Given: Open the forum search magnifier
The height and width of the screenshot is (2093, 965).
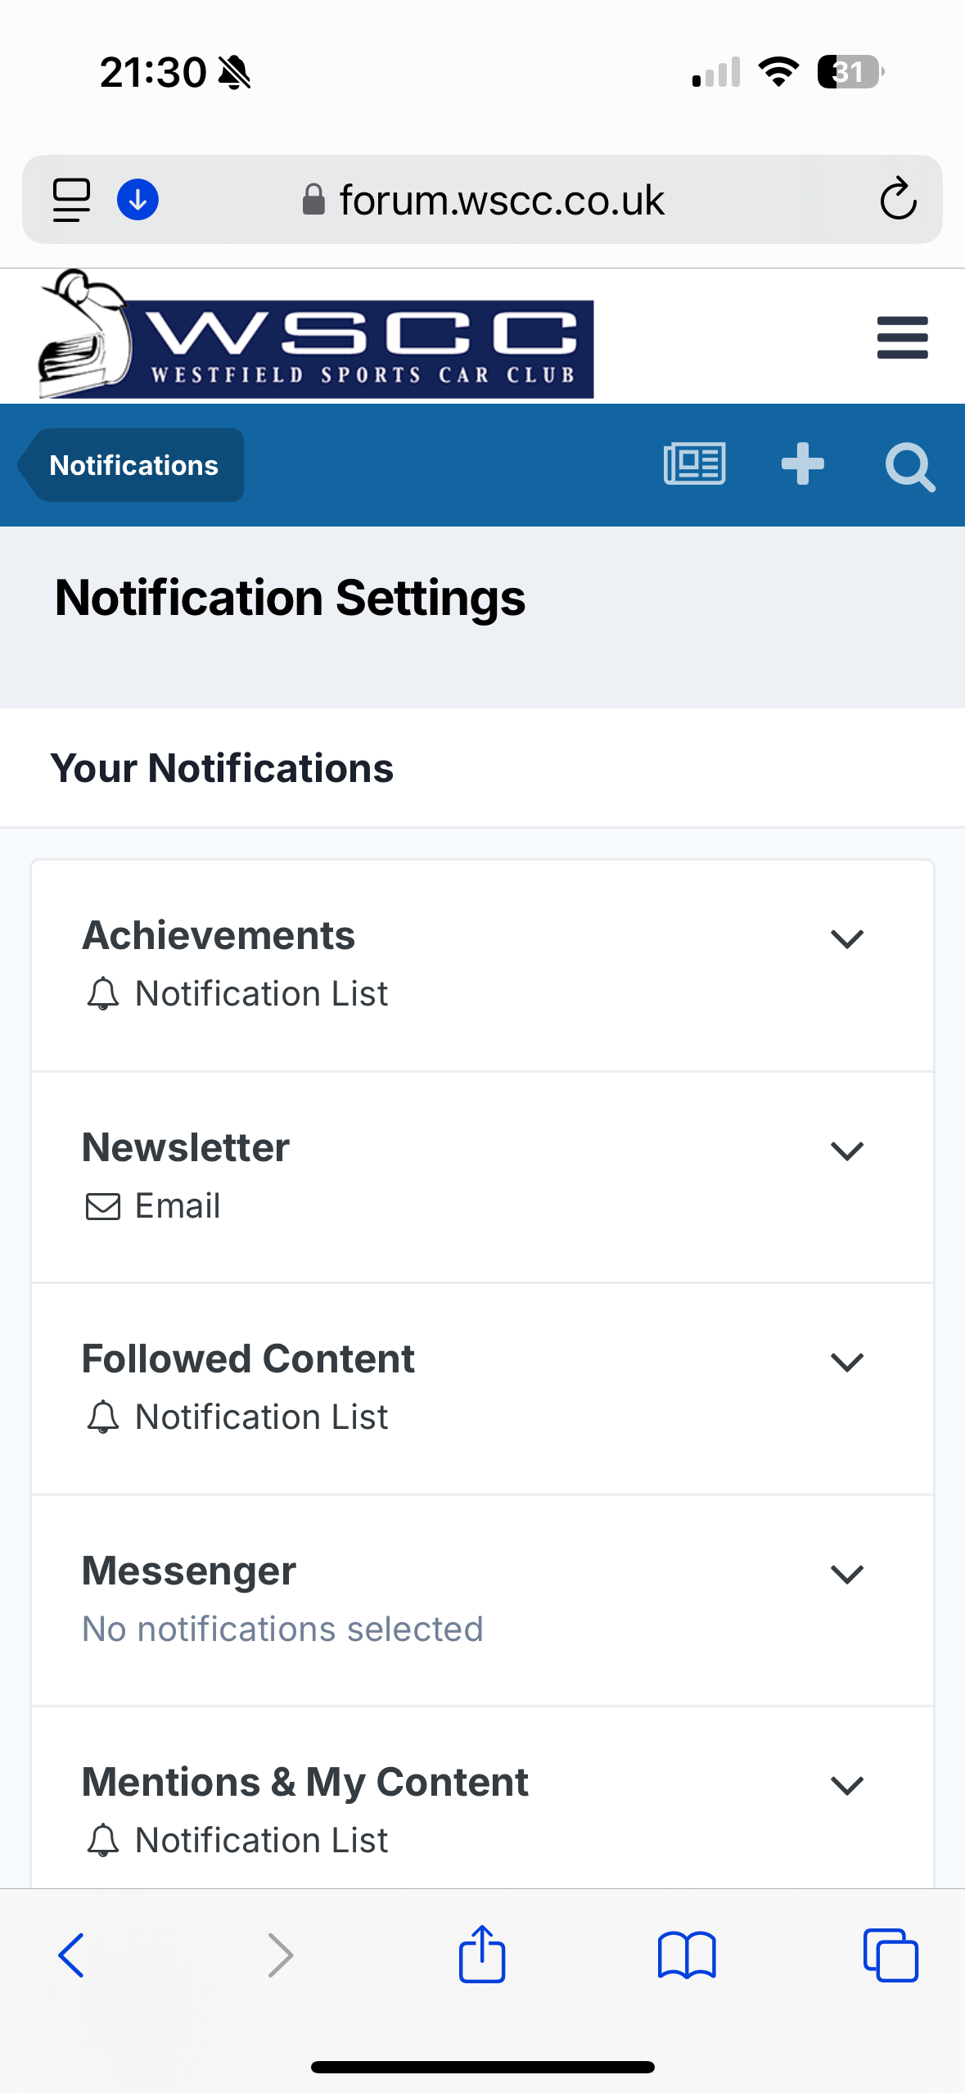Looking at the screenshot, I should coord(909,467).
